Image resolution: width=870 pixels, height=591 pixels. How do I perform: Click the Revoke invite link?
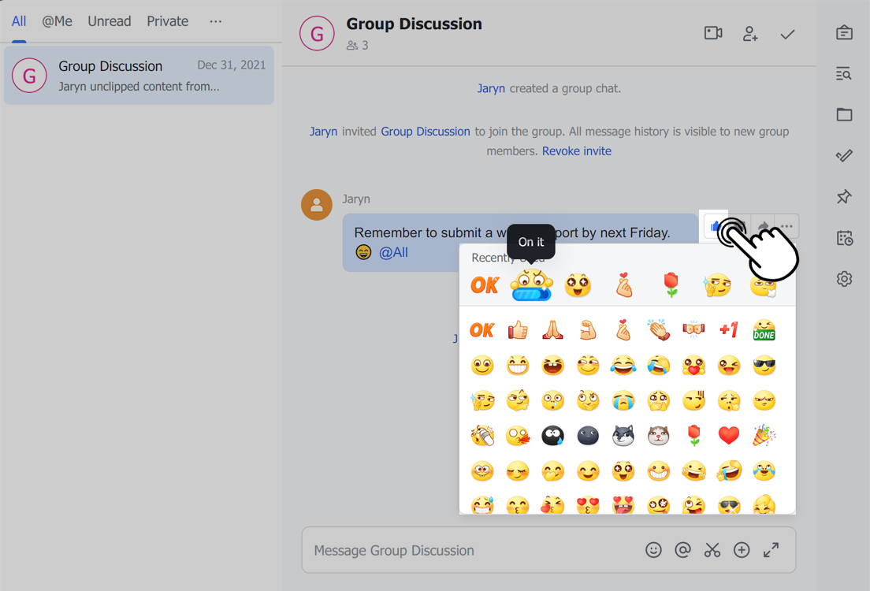tap(576, 151)
